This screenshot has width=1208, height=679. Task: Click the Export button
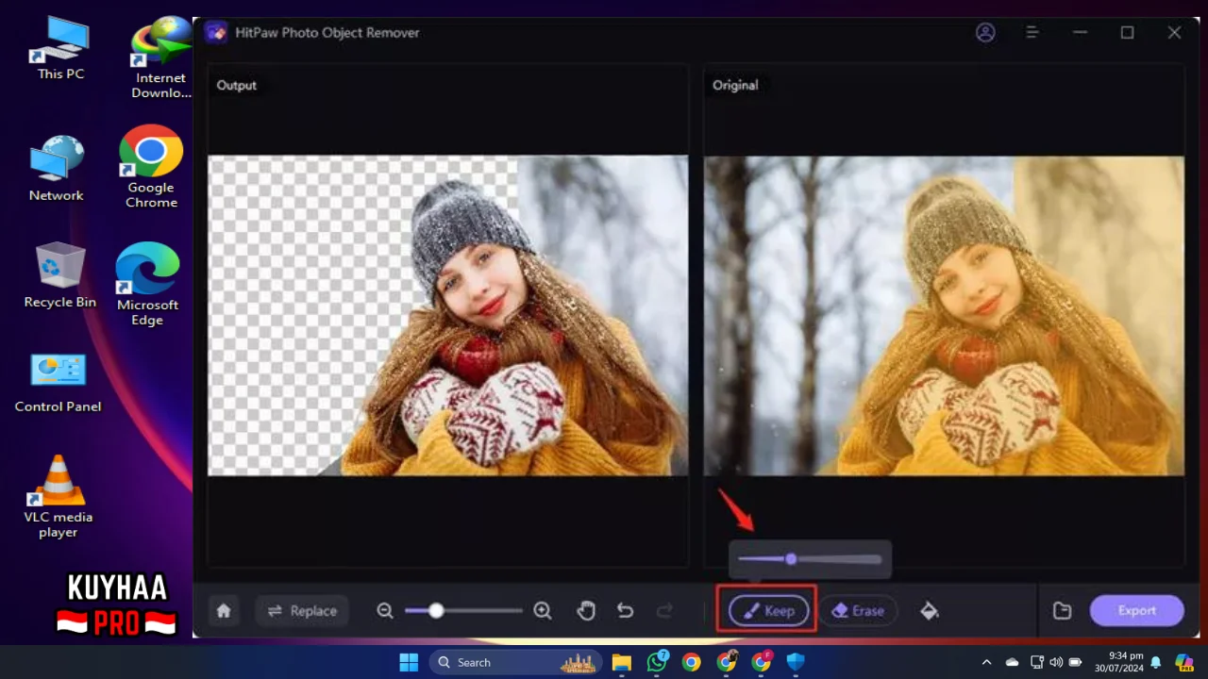(1136, 610)
